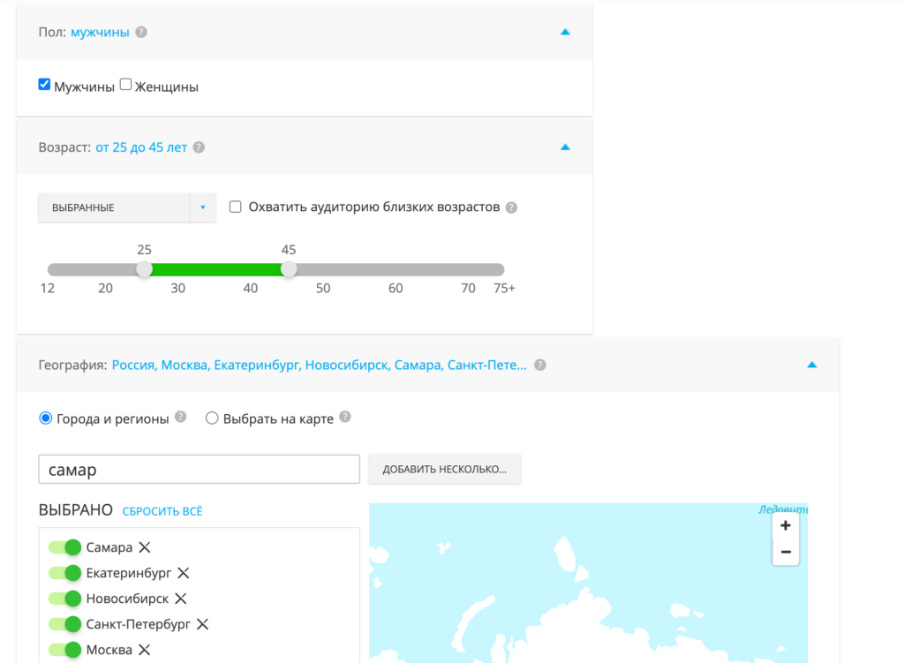This screenshot has width=904, height=663.
Task: Click the city search field containing самар
Action: (x=199, y=470)
